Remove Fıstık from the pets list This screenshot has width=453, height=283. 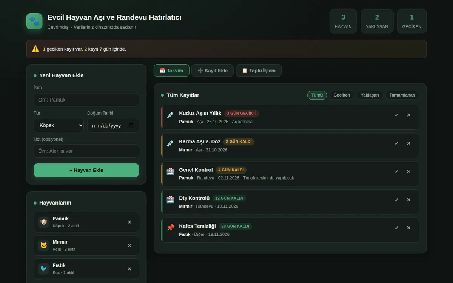click(129, 269)
